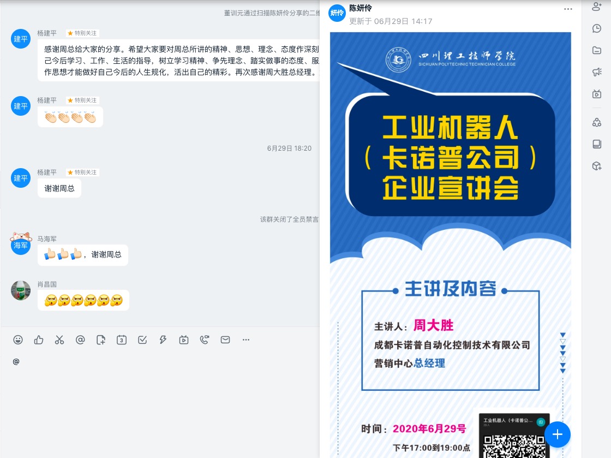Screen dimensions: 611x458
Task: Click the checkbox task icon in toolbar
Action: point(142,340)
